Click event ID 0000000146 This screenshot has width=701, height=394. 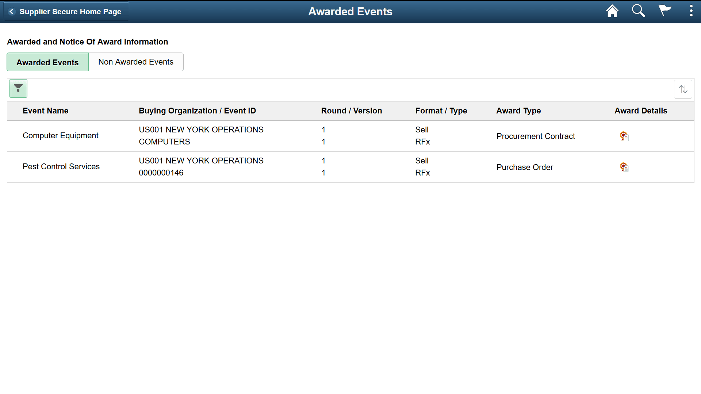coord(161,173)
